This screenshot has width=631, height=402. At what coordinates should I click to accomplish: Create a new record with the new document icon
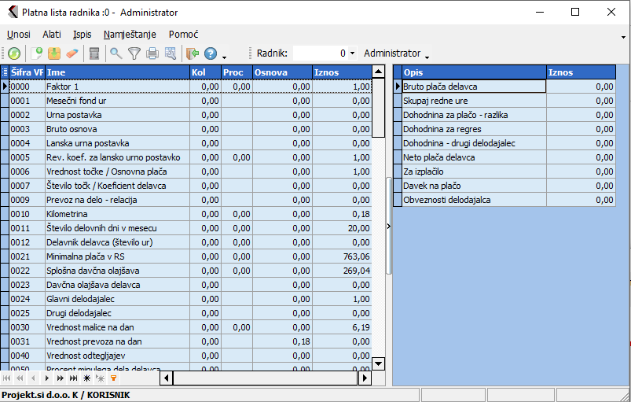[x=37, y=53]
